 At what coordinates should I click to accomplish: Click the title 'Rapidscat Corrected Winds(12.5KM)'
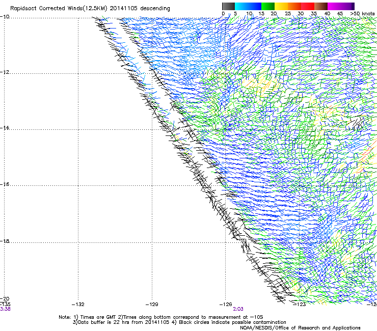[59, 9]
